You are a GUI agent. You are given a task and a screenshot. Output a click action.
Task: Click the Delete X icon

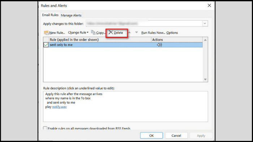(111, 32)
